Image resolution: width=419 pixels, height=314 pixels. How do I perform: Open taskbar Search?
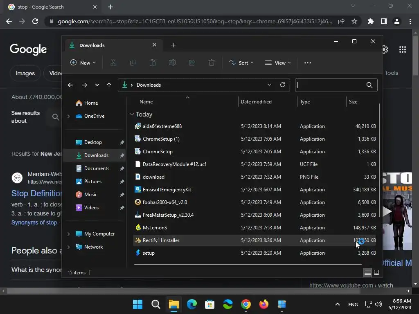[x=155, y=304]
